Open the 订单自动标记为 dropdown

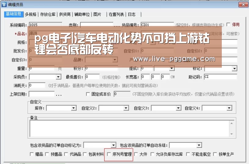pyautogui.click(x=113, y=145)
